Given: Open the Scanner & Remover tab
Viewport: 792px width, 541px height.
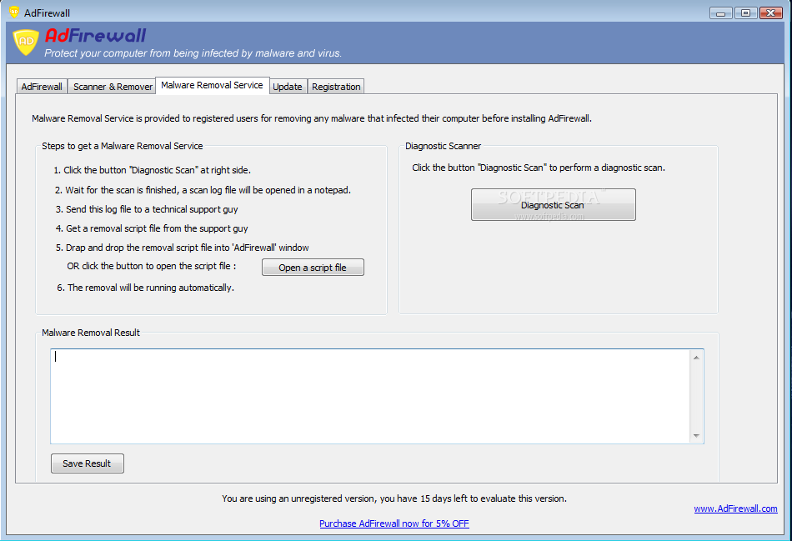Looking at the screenshot, I should [113, 87].
